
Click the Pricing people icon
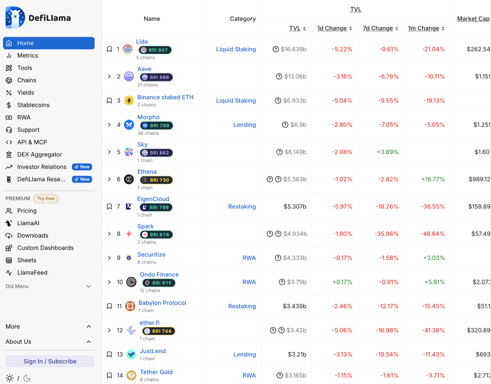click(x=9, y=211)
